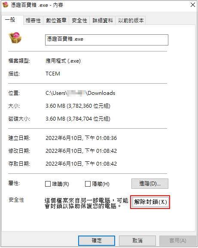Screen dimensions: 198x248
Task: Enable the 唯讀(R) read-only checkbox
Action: 48,184
